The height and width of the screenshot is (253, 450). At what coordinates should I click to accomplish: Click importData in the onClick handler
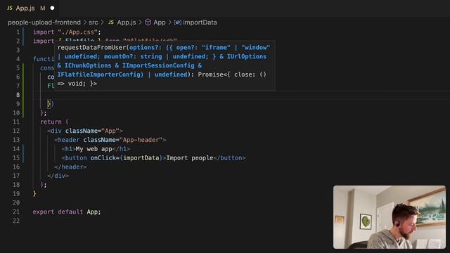tap(141, 158)
